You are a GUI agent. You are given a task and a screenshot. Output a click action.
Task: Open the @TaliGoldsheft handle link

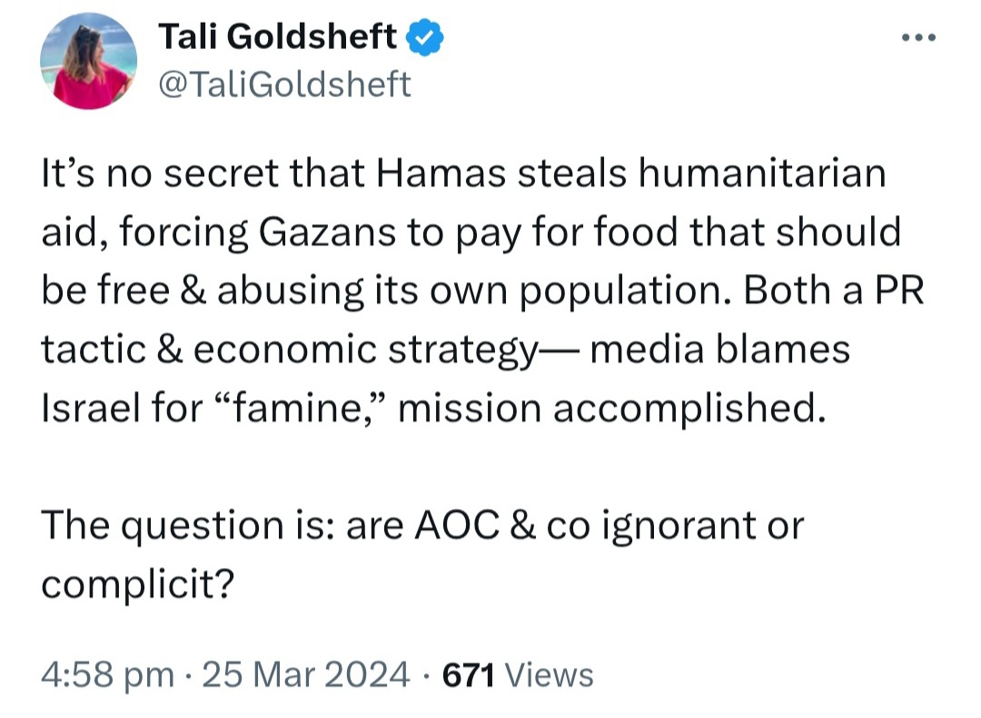tap(284, 84)
